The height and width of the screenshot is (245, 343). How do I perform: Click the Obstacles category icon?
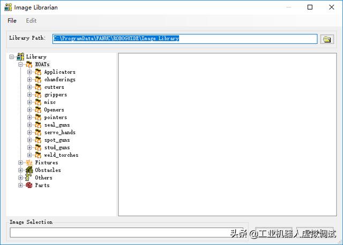point(29,170)
